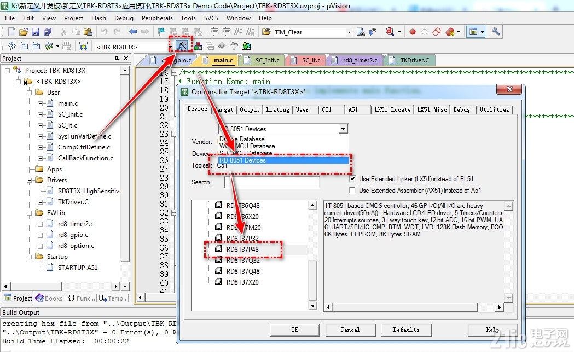Open the Peripherals menu
Viewport: 574px width, 352px height.
157,18
